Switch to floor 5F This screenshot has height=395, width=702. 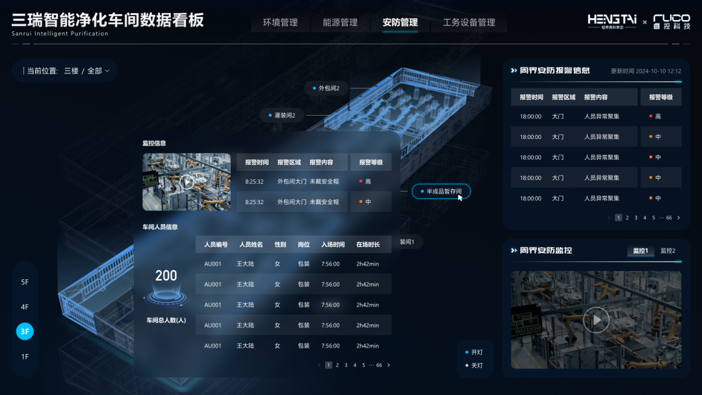point(25,282)
